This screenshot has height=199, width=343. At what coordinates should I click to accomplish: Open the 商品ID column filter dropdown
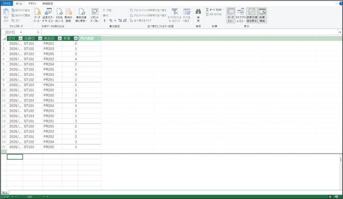(x=60, y=38)
